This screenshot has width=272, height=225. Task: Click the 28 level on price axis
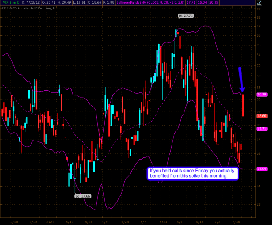tap(258, 17)
